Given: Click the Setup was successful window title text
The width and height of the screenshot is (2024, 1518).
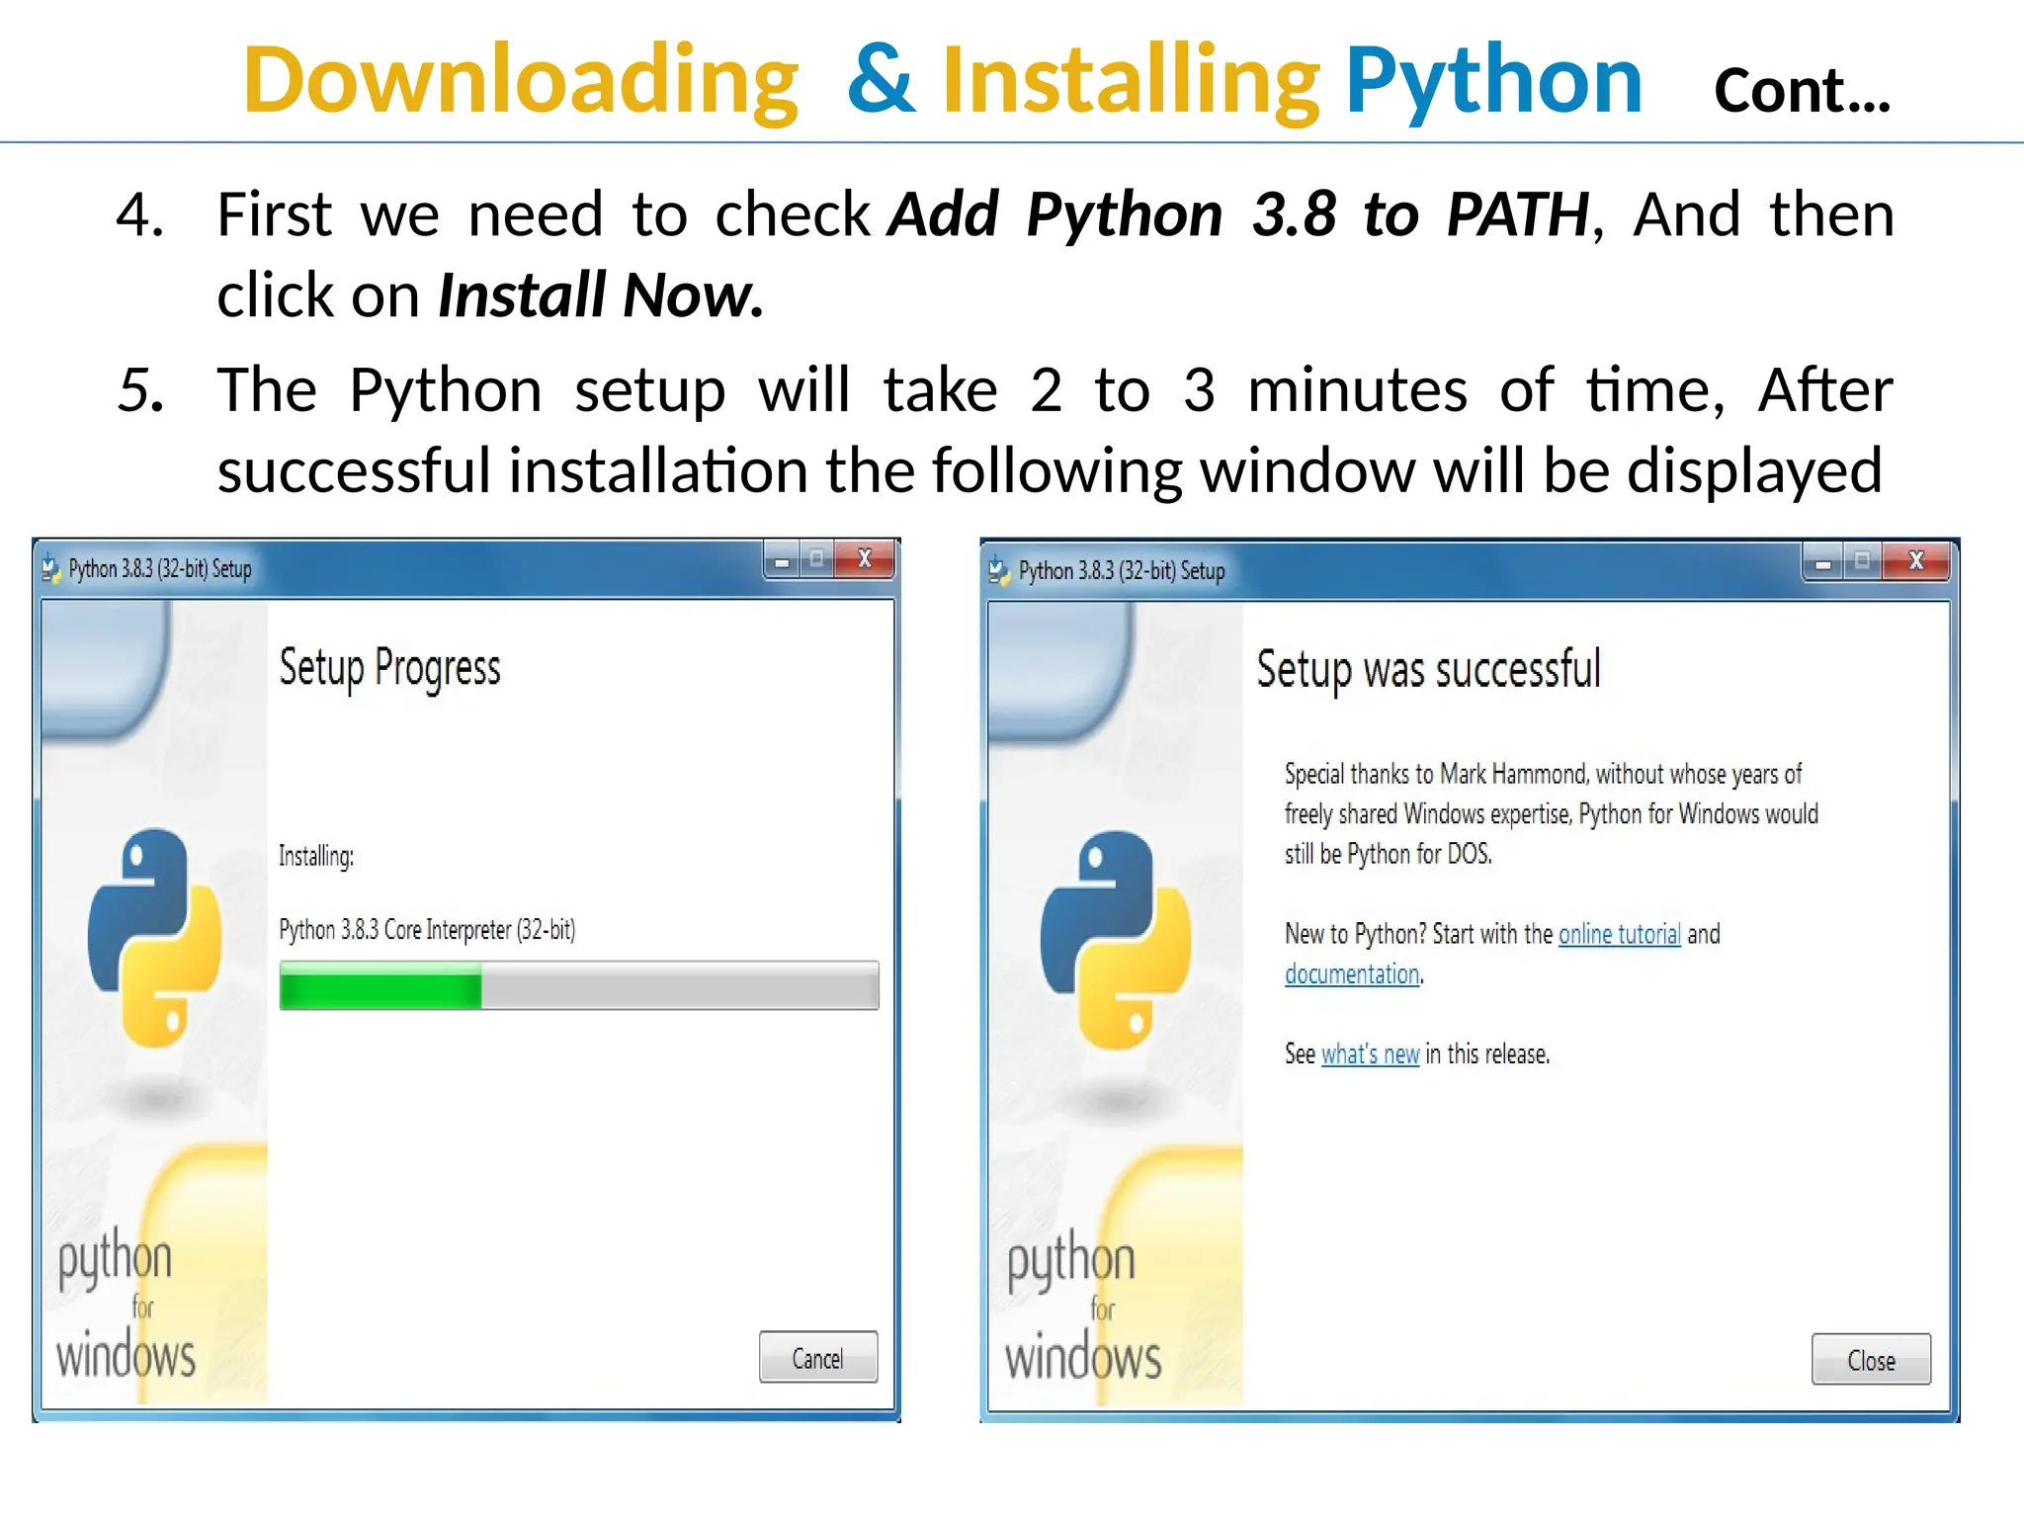Looking at the screenshot, I should [x=1122, y=571].
